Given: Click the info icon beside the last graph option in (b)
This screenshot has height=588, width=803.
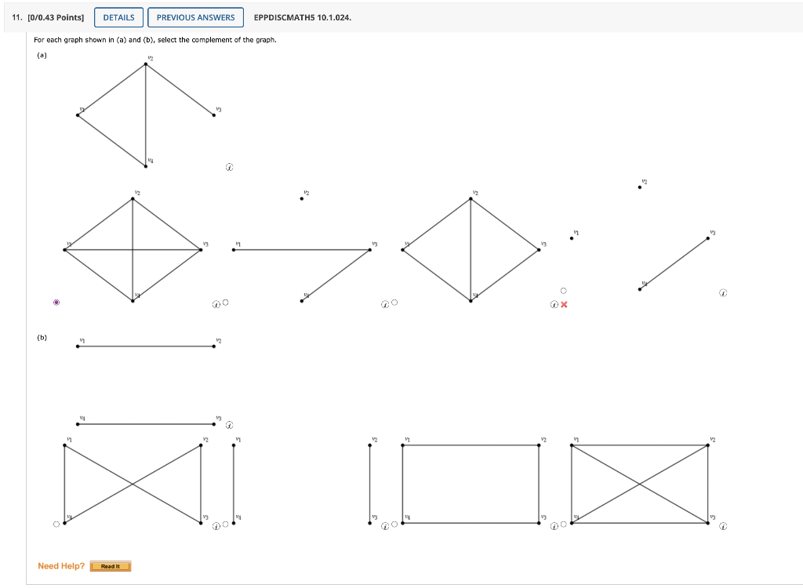Looking at the screenshot, I should [x=721, y=524].
